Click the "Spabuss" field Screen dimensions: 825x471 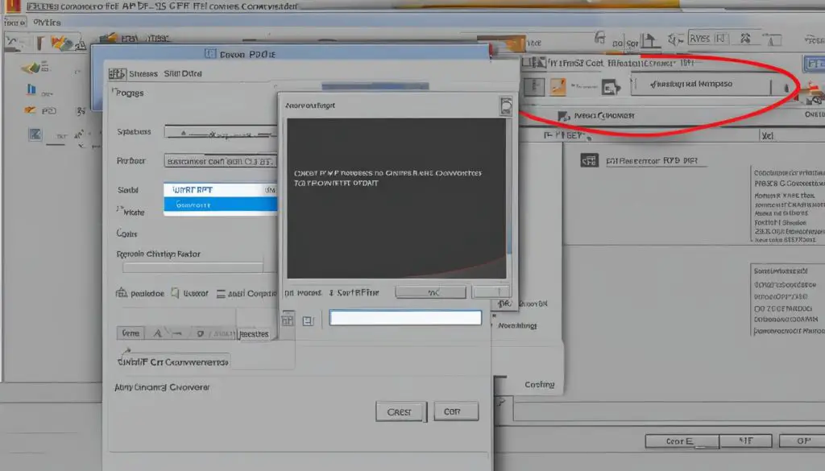(221, 133)
